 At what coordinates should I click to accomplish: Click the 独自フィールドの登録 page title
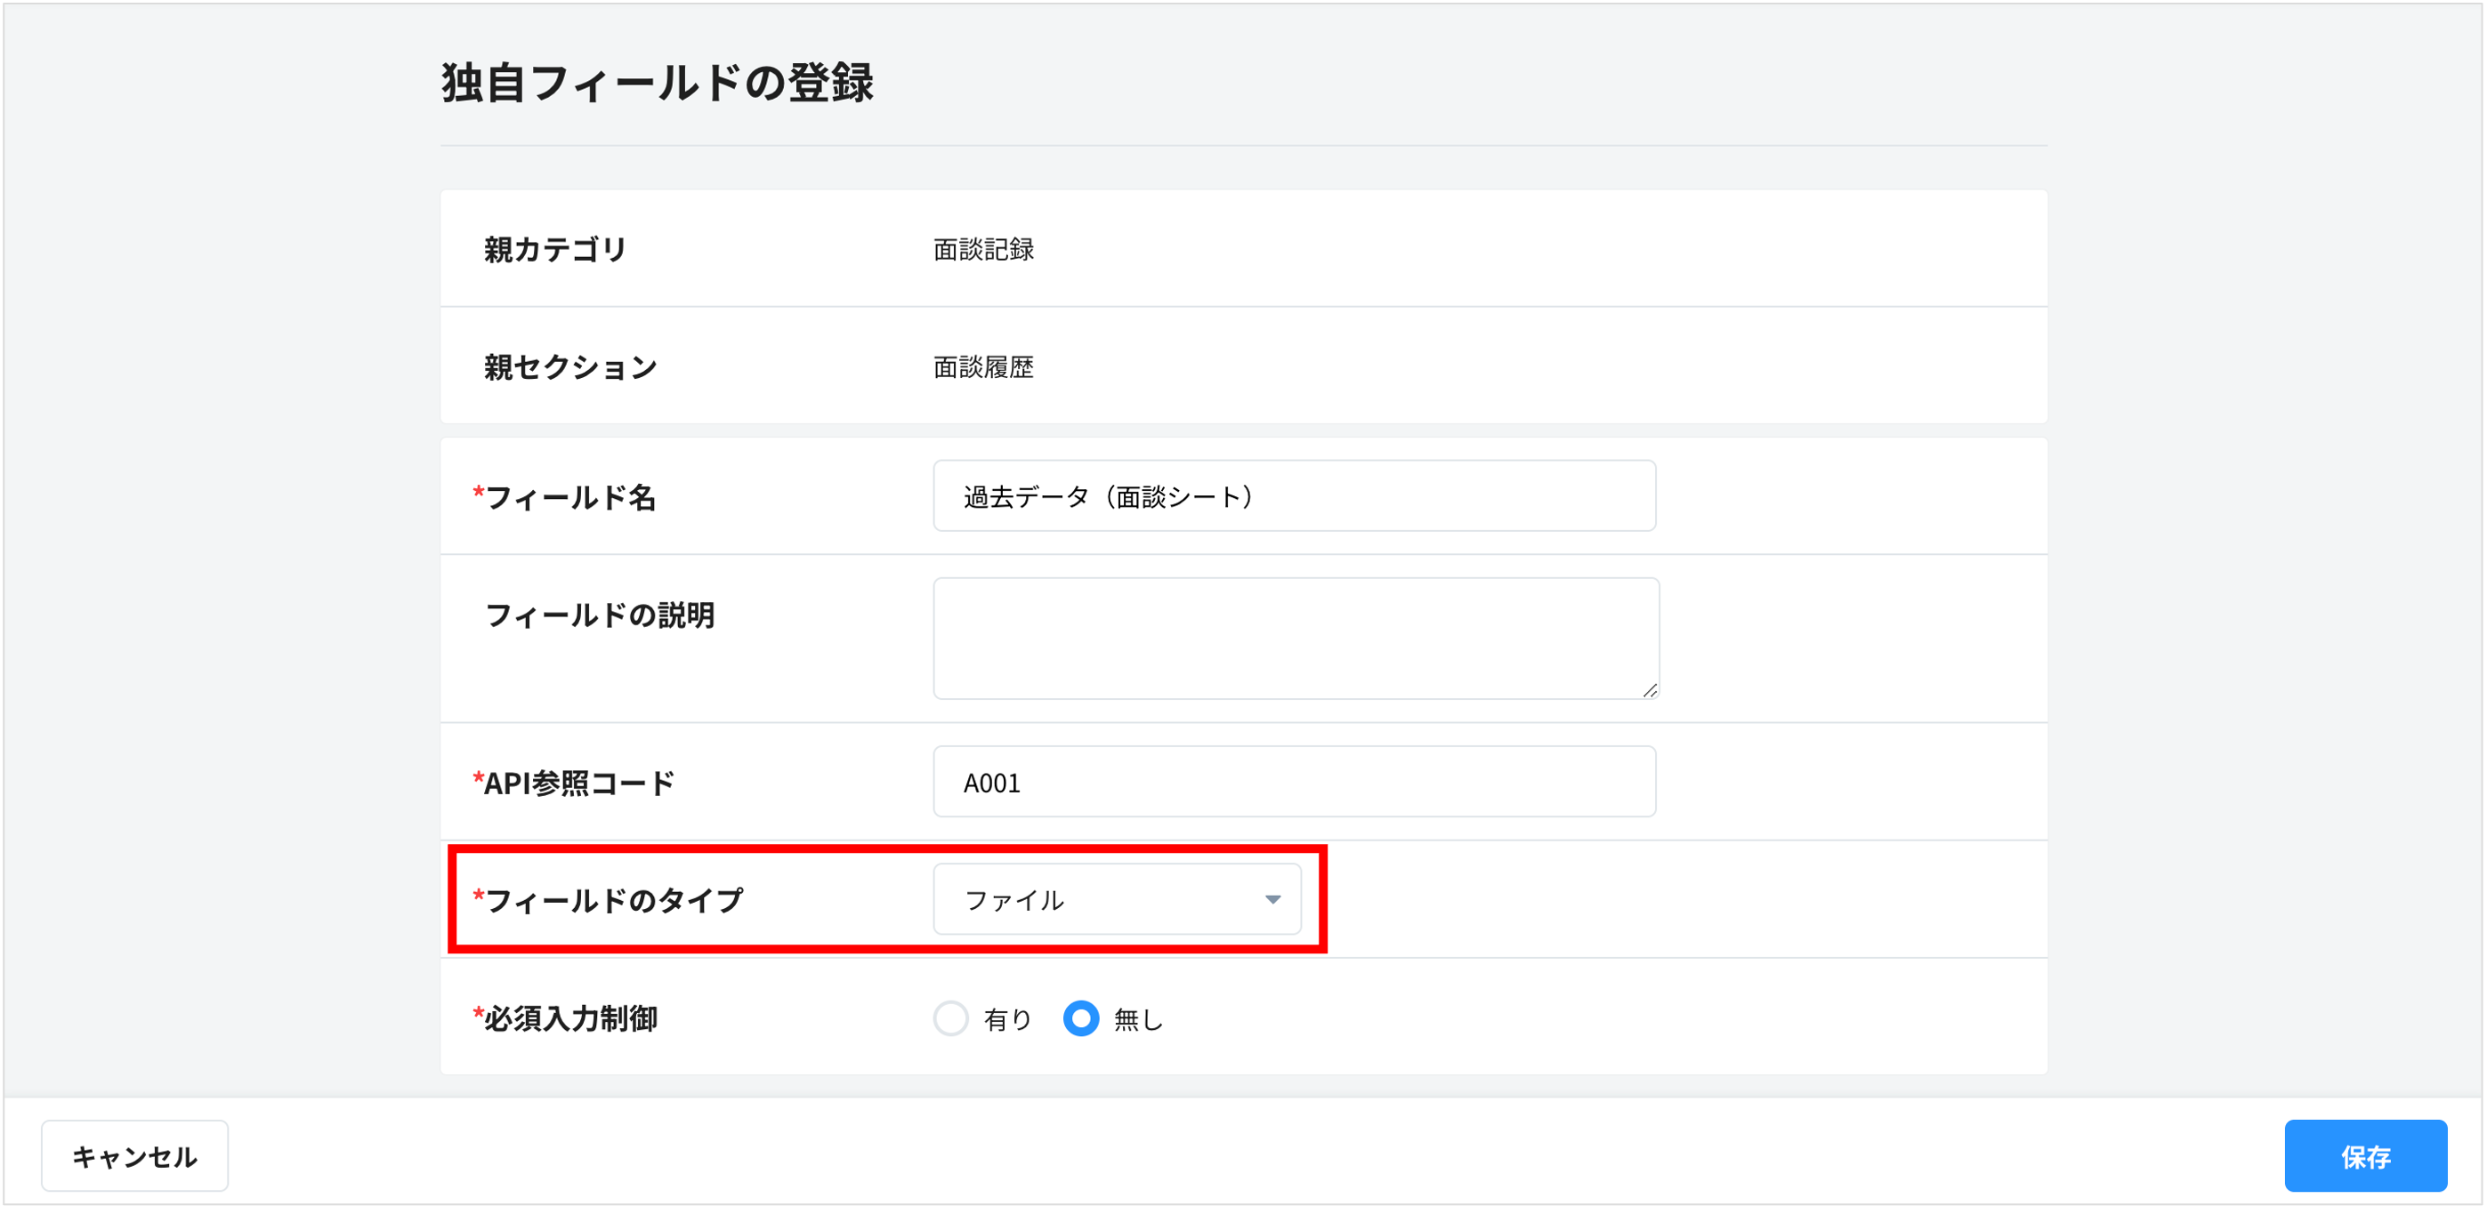point(659,83)
